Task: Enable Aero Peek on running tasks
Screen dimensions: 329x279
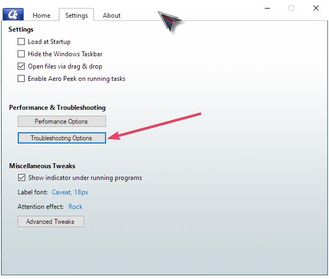Action: 21,79
